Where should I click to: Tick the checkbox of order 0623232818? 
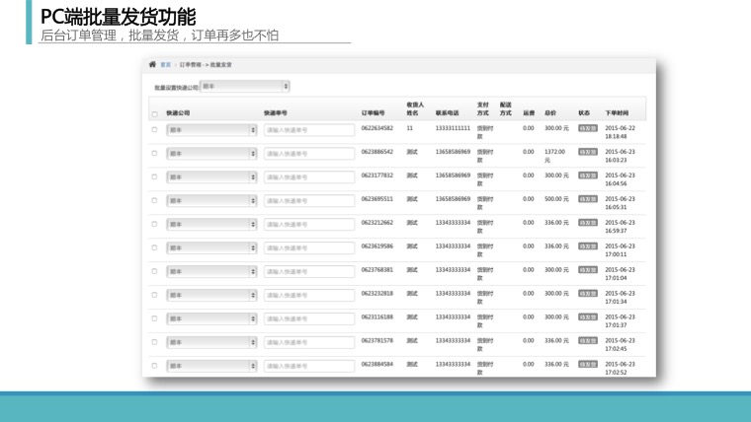pyautogui.click(x=154, y=295)
